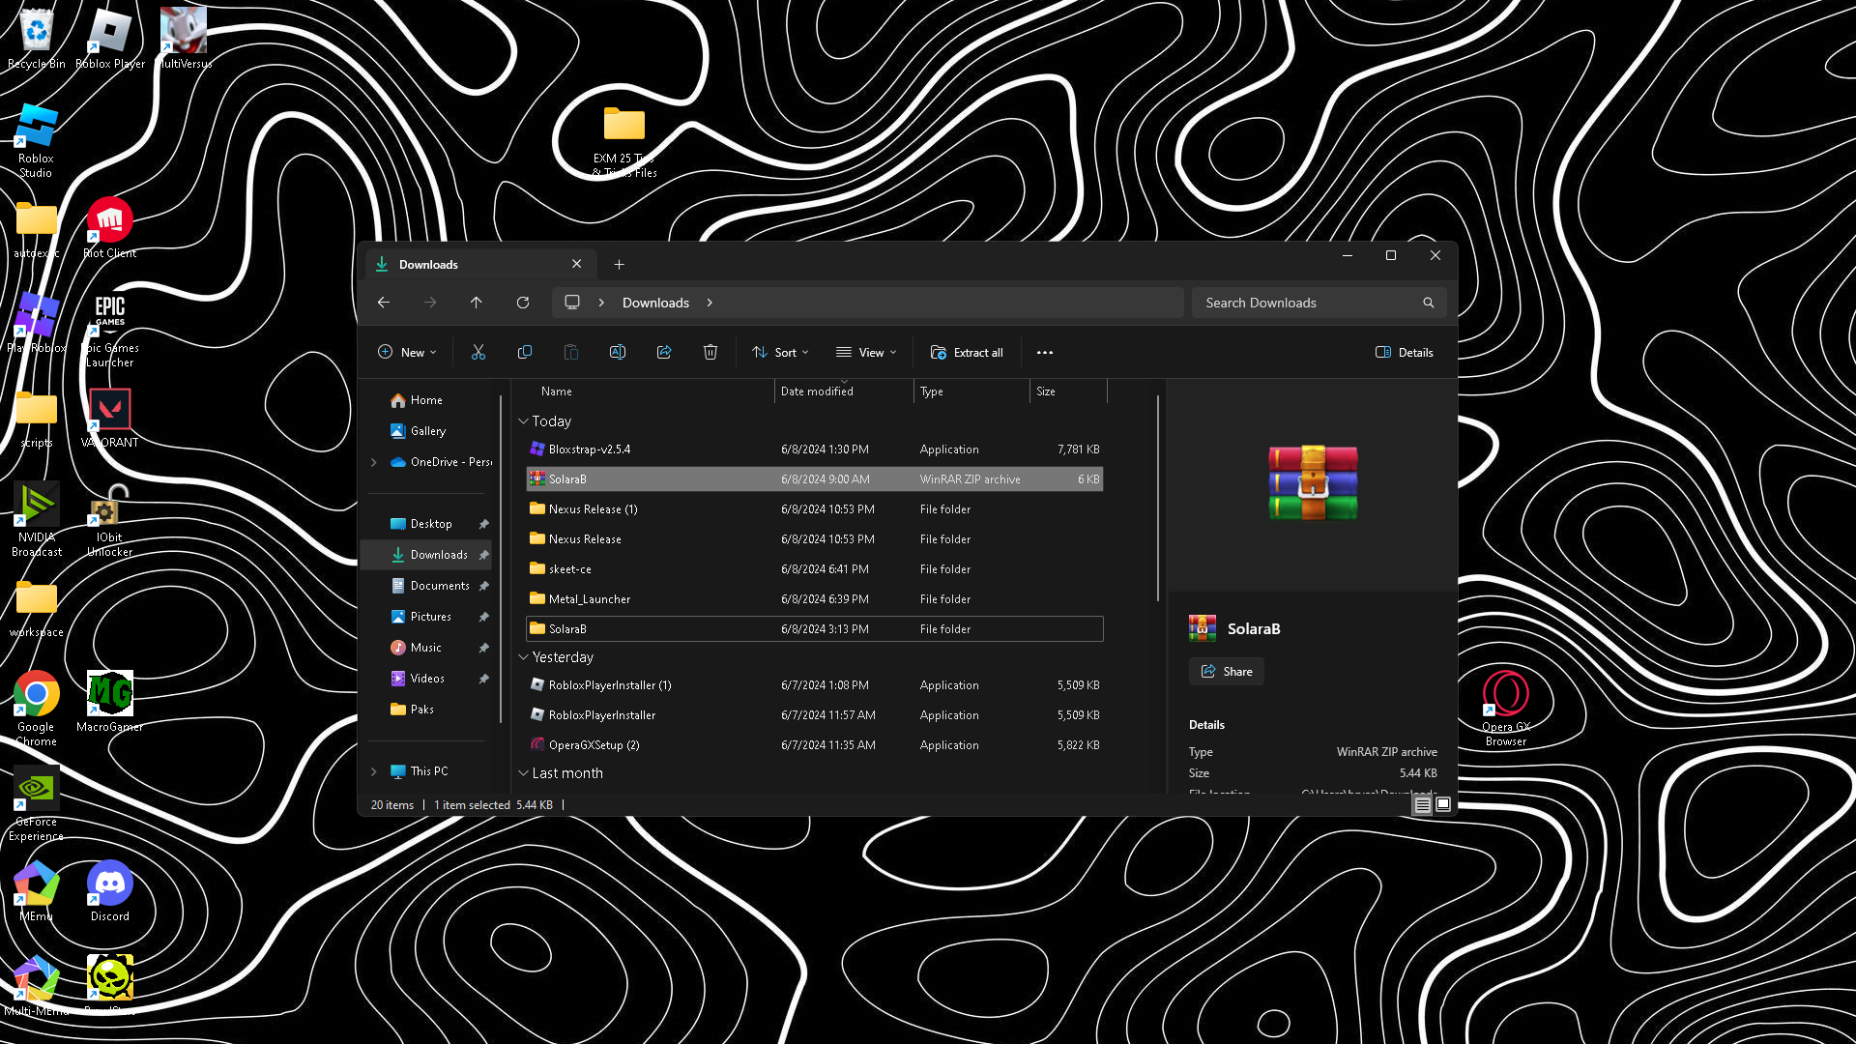Toggle the Details pane button

[1405, 353]
